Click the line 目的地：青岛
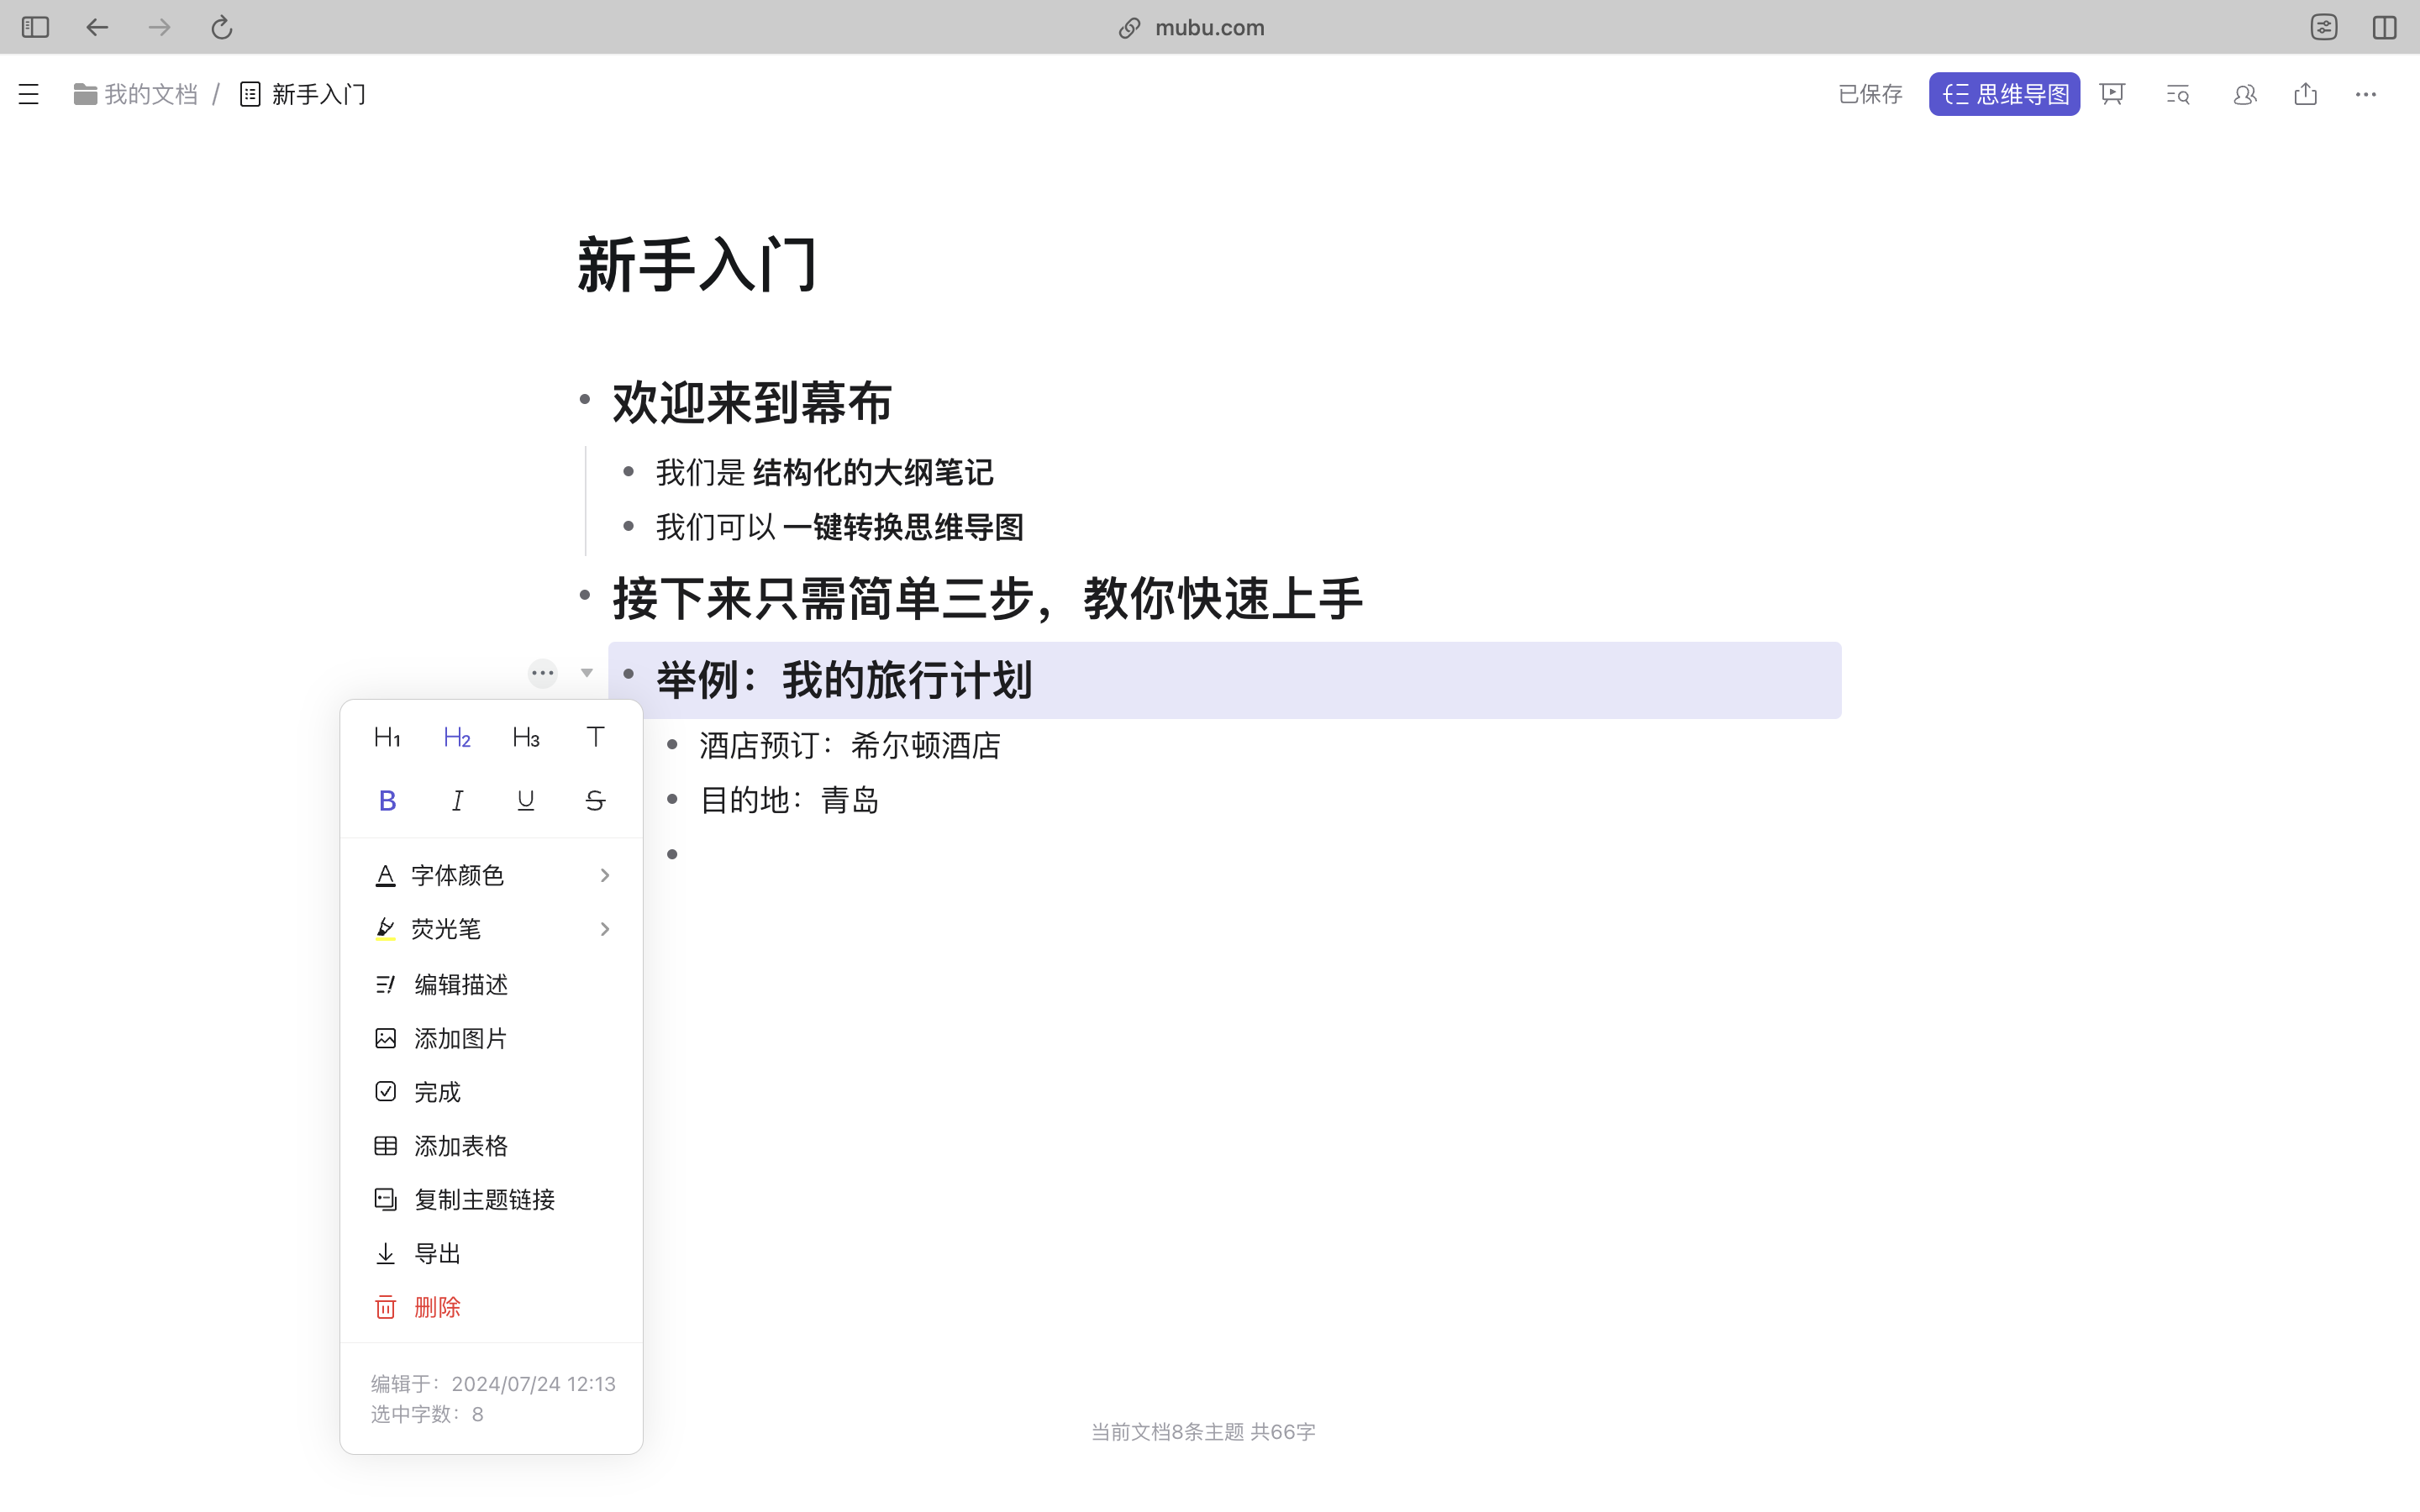 click(789, 800)
